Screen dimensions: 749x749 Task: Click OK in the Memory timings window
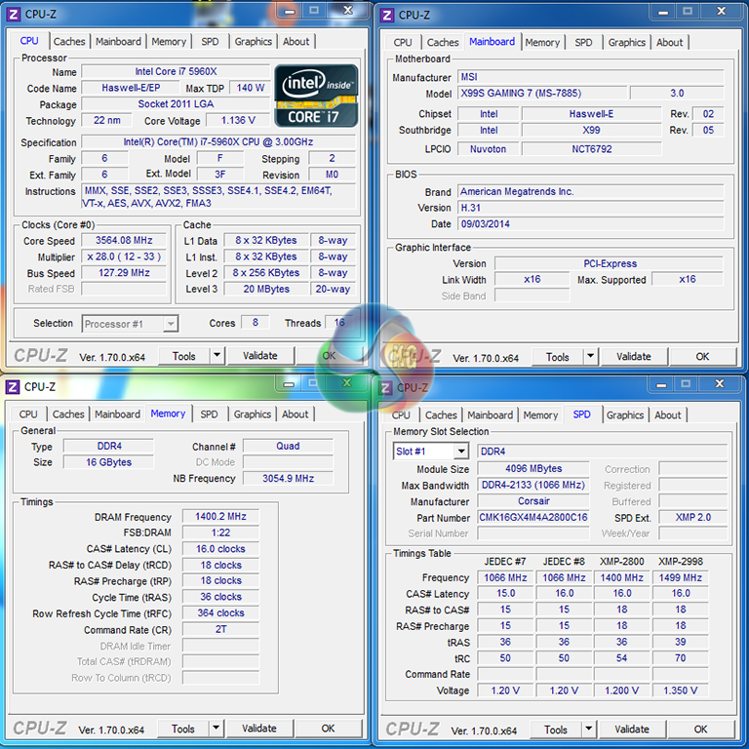(x=329, y=729)
